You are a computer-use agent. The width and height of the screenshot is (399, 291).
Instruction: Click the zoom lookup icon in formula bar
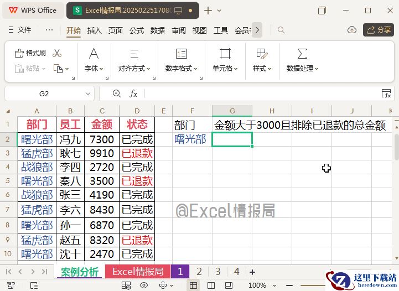pyautogui.click(x=117, y=93)
